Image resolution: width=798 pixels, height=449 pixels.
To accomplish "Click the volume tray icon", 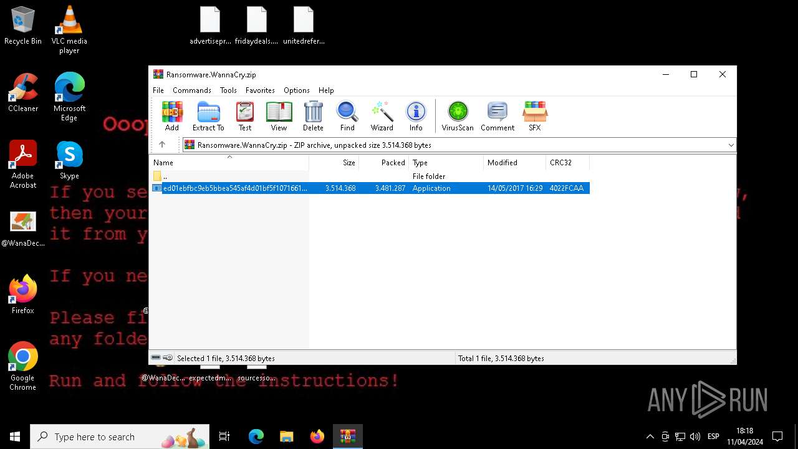I will [x=695, y=437].
